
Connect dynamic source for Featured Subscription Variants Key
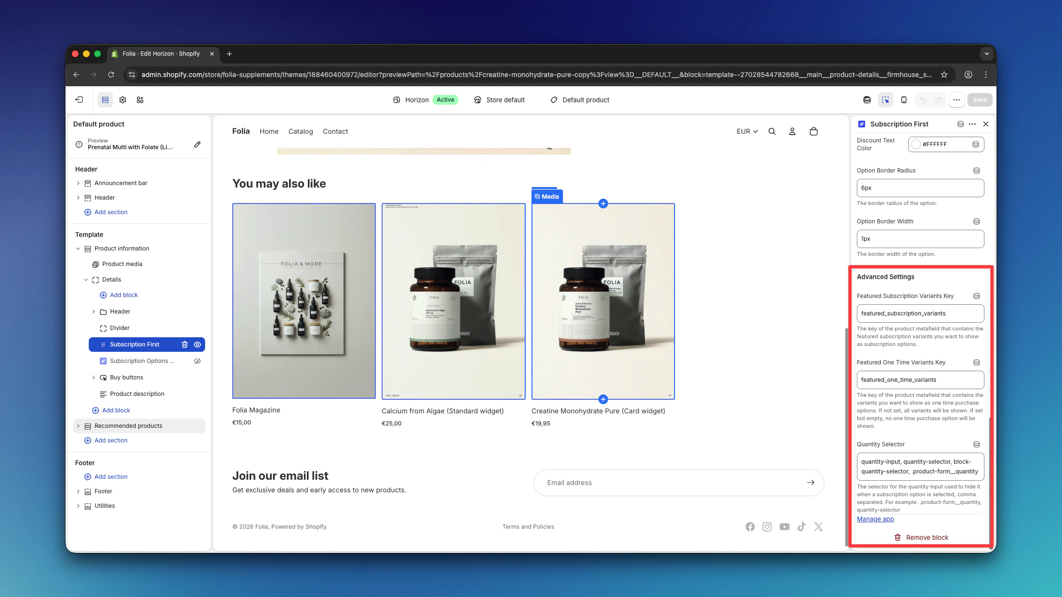point(977,296)
